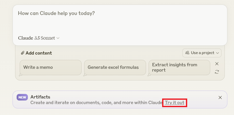
Task: Click the purple NEW badge
Action: point(22,97)
